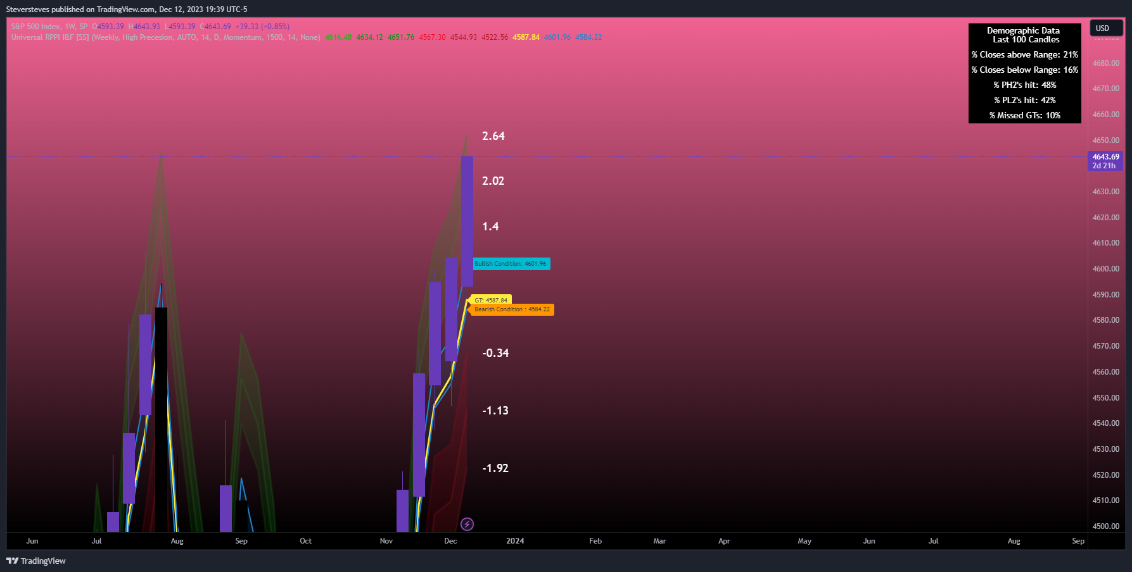
Task: Click the purple lightning bolt event icon
Action: coord(467,524)
